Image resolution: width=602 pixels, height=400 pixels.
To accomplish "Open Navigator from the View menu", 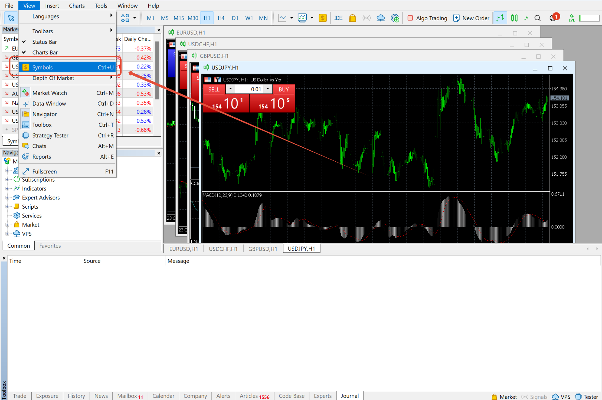I will click(x=68, y=114).
